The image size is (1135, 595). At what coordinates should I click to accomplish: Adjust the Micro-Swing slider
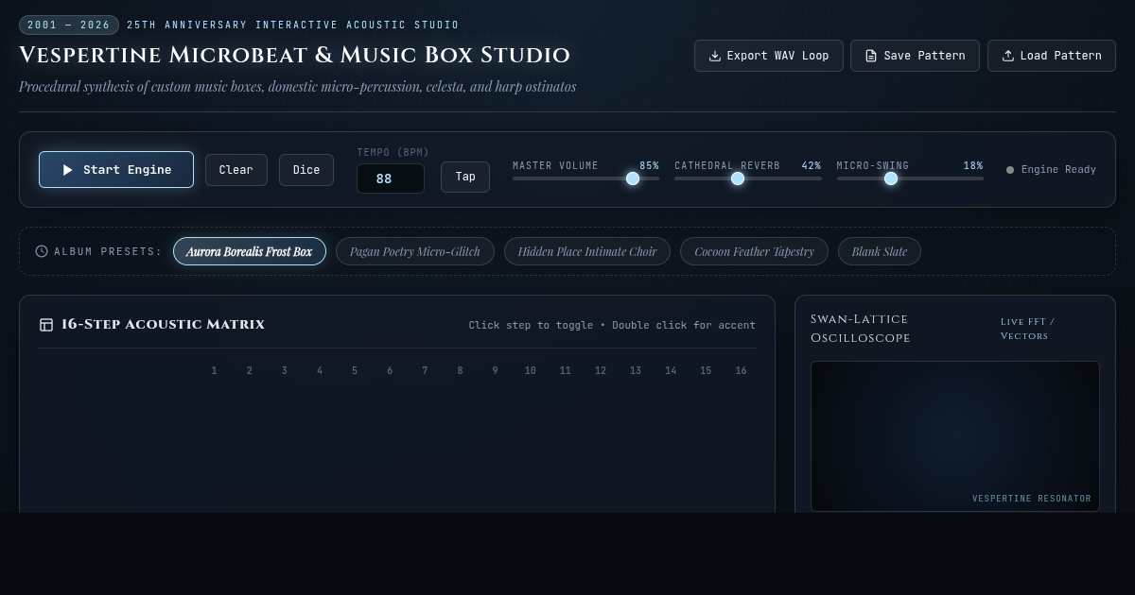point(910,178)
